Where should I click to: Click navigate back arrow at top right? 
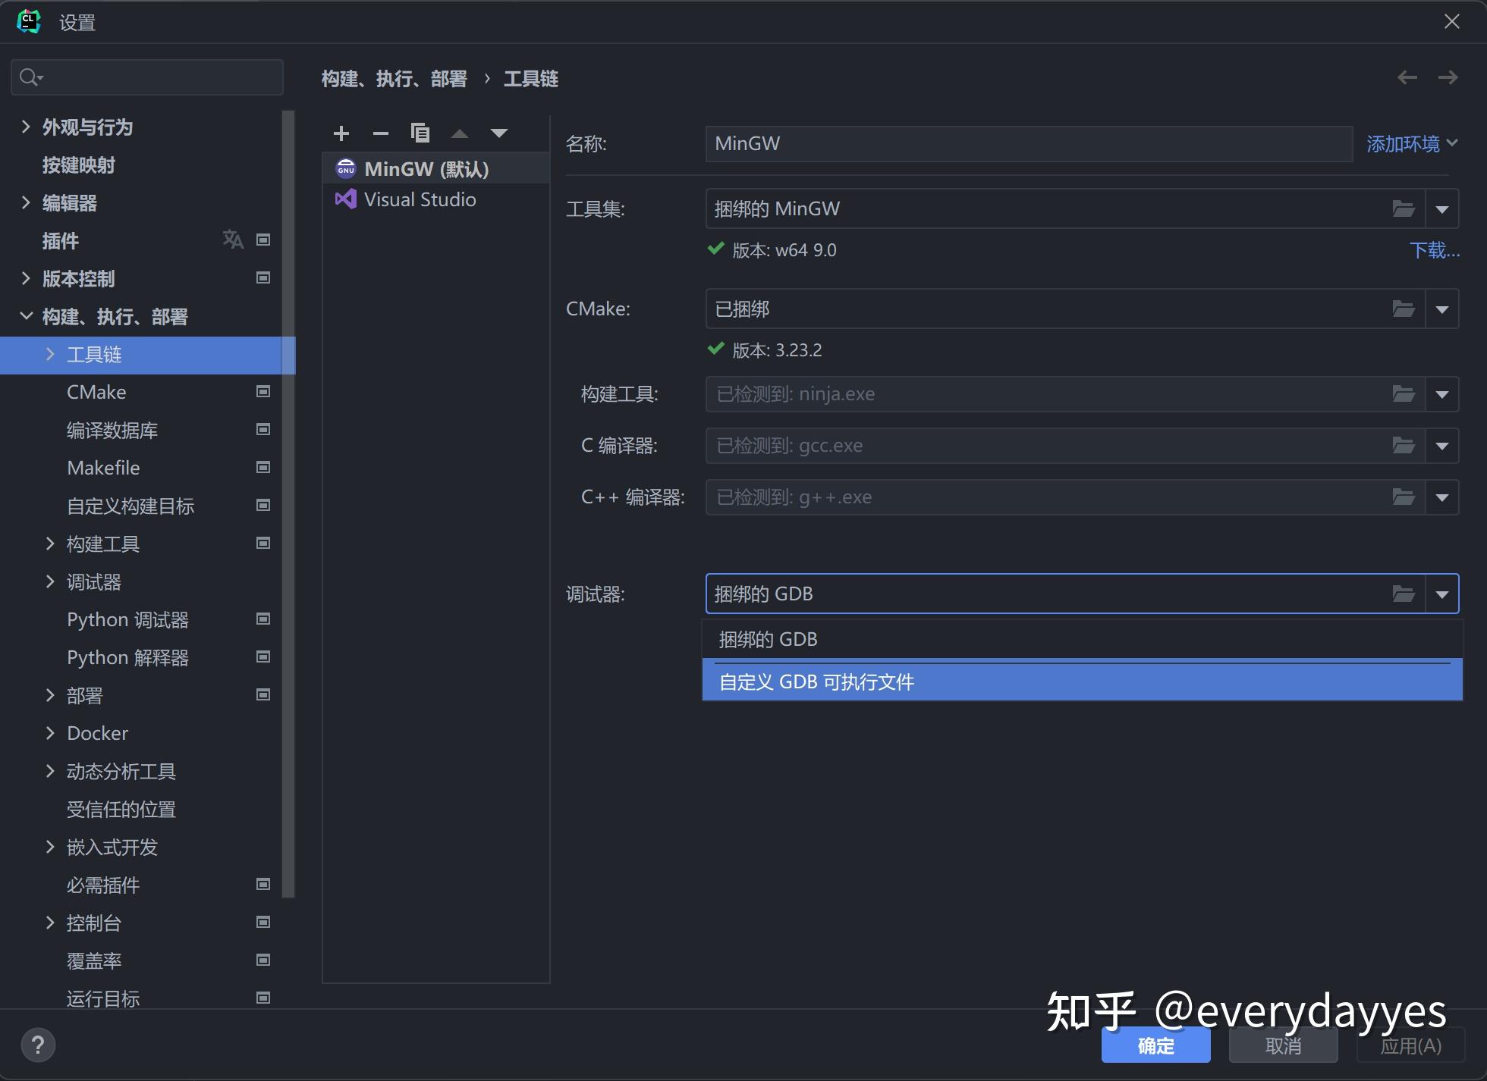point(1407,77)
